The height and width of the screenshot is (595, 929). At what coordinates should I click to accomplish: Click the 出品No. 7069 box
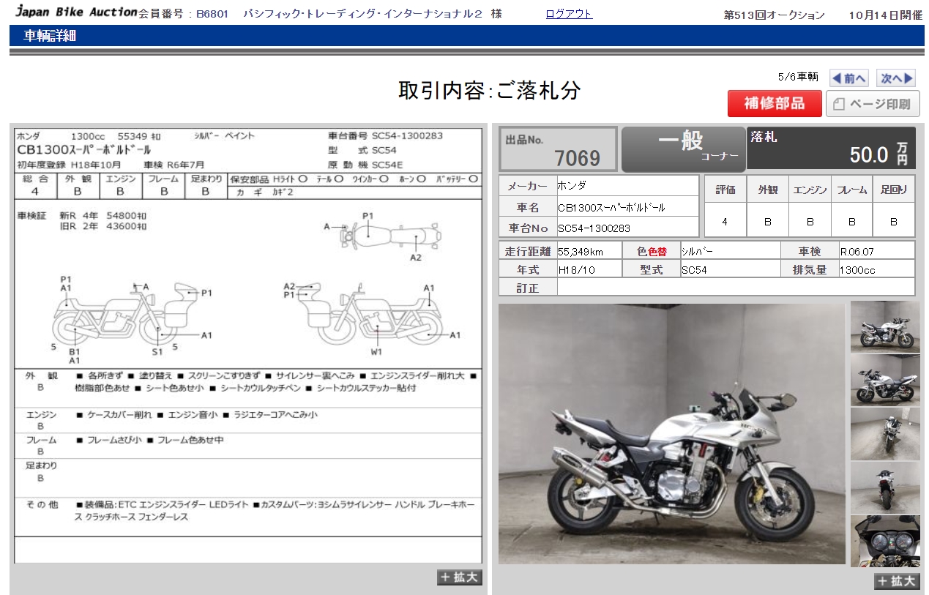(x=559, y=149)
